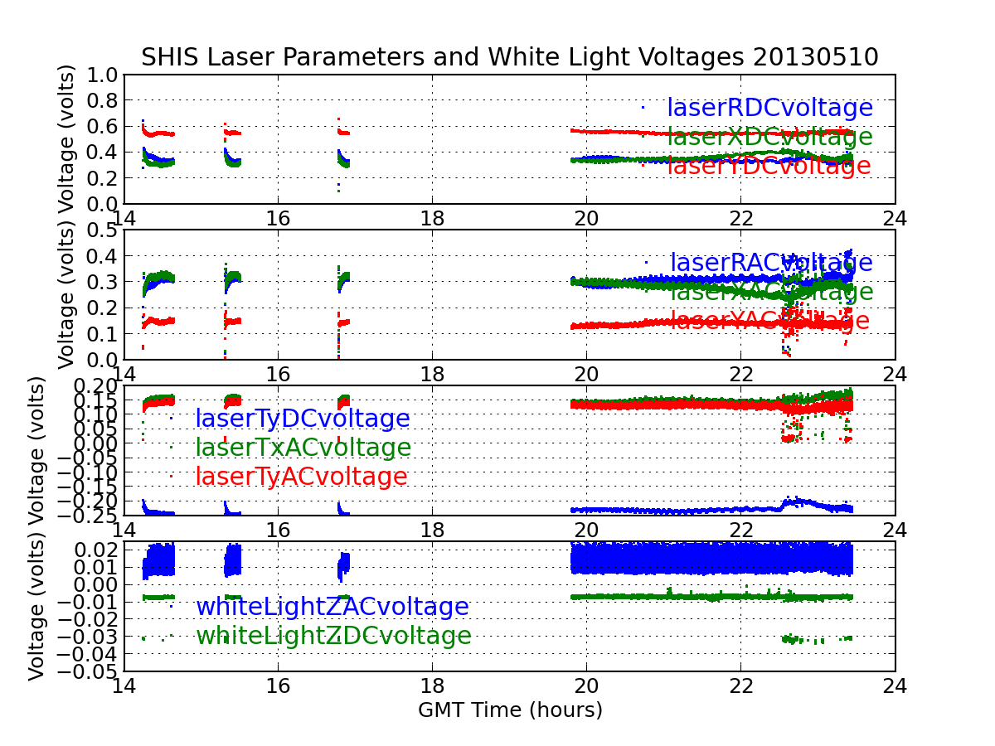Click the whiteLightZDCvoltage legend entry
Viewport: 995px width, 746px height.
[333, 636]
